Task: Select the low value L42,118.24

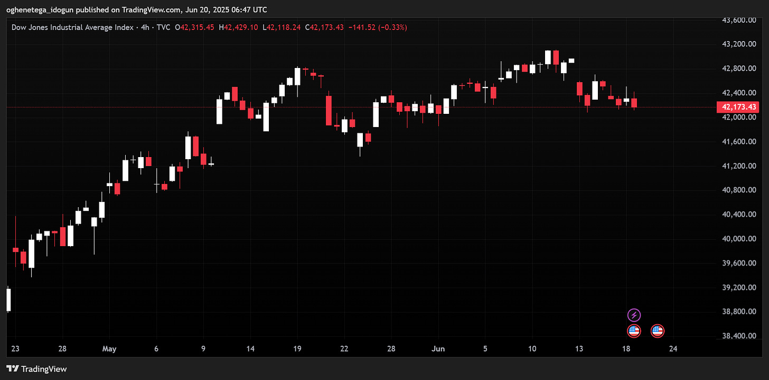Action: pyautogui.click(x=282, y=27)
